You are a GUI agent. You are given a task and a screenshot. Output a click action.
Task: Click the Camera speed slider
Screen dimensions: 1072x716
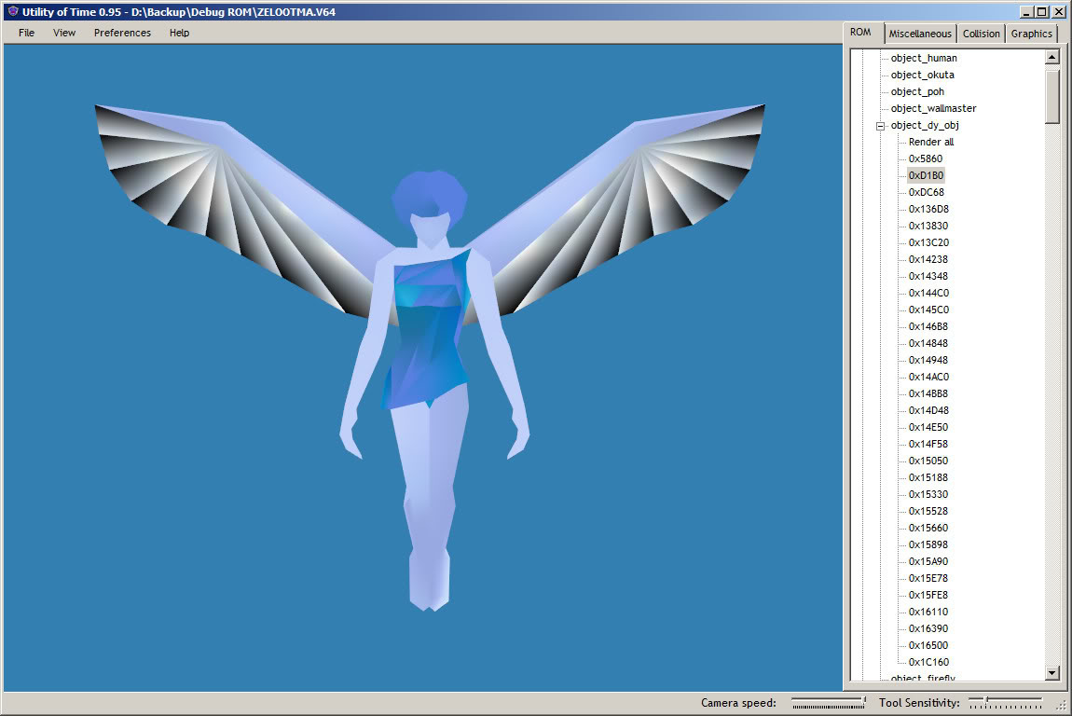click(x=829, y=702)
